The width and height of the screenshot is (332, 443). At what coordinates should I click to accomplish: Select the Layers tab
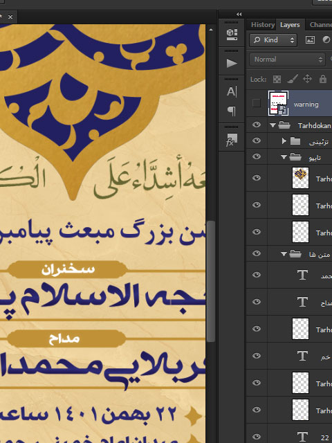290,25
